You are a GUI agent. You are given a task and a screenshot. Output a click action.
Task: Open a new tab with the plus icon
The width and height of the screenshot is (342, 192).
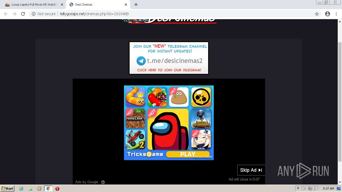[x=136, y=5]
